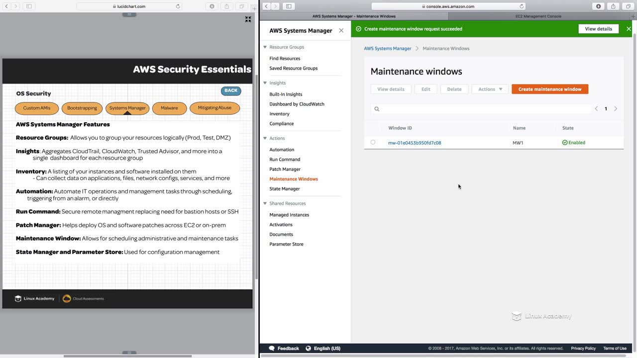Collapse the Resource Groups section

(x=265, y=47)
